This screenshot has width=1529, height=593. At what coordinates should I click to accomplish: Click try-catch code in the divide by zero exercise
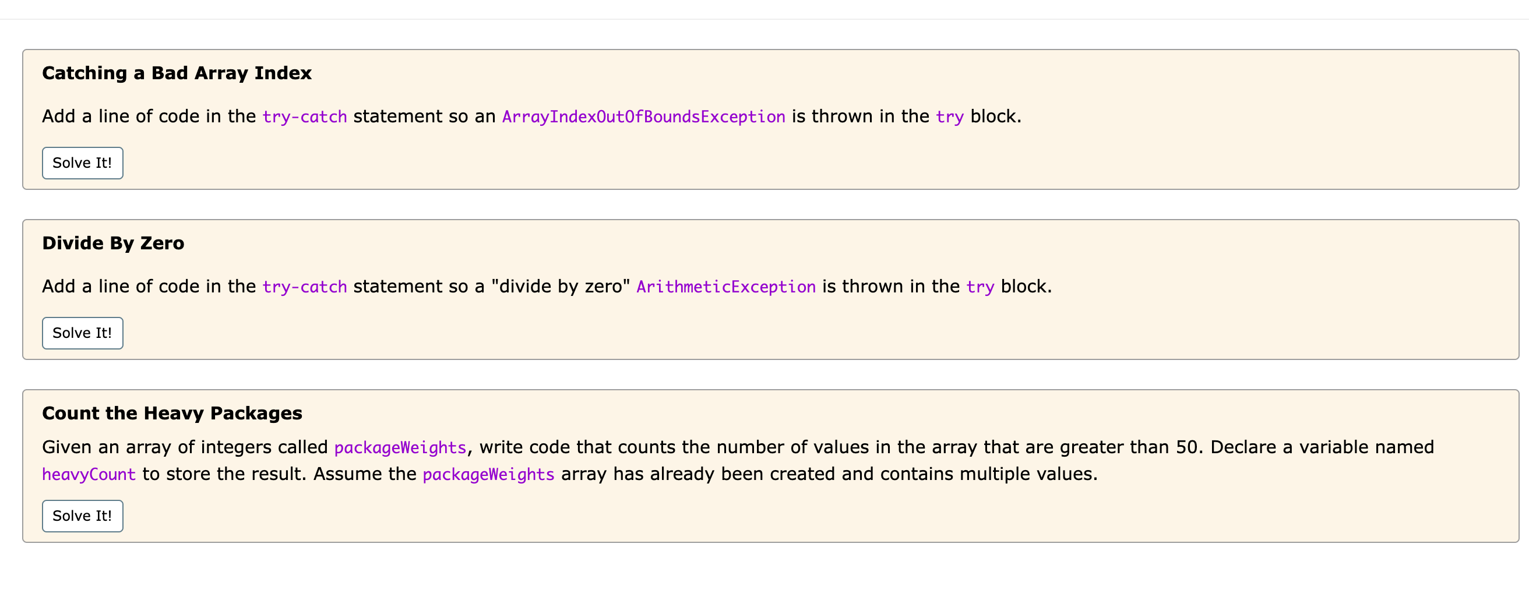(305, 287)
